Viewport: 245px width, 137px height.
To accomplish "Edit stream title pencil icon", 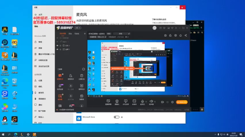I will pyautogui.click(x=129, y=33).
